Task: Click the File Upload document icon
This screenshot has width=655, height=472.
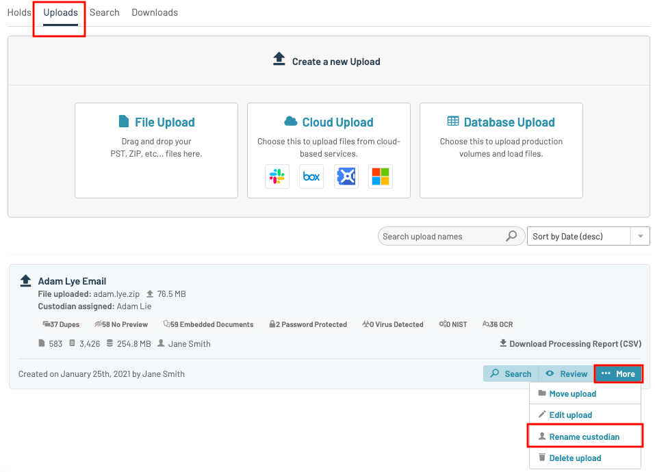Action: pyautogui.click(x=124, y=122)
